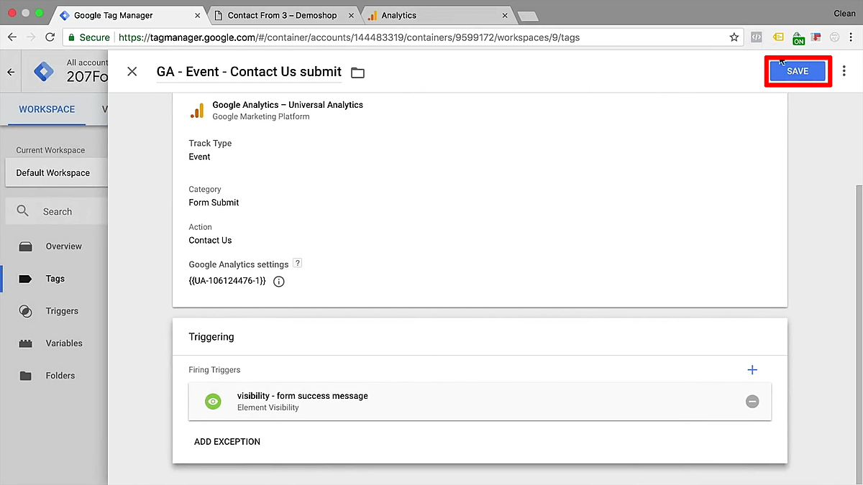Viewport: 863px width, 485px height.
Task: Click the Contact Us action value
Action: (210, 240)
